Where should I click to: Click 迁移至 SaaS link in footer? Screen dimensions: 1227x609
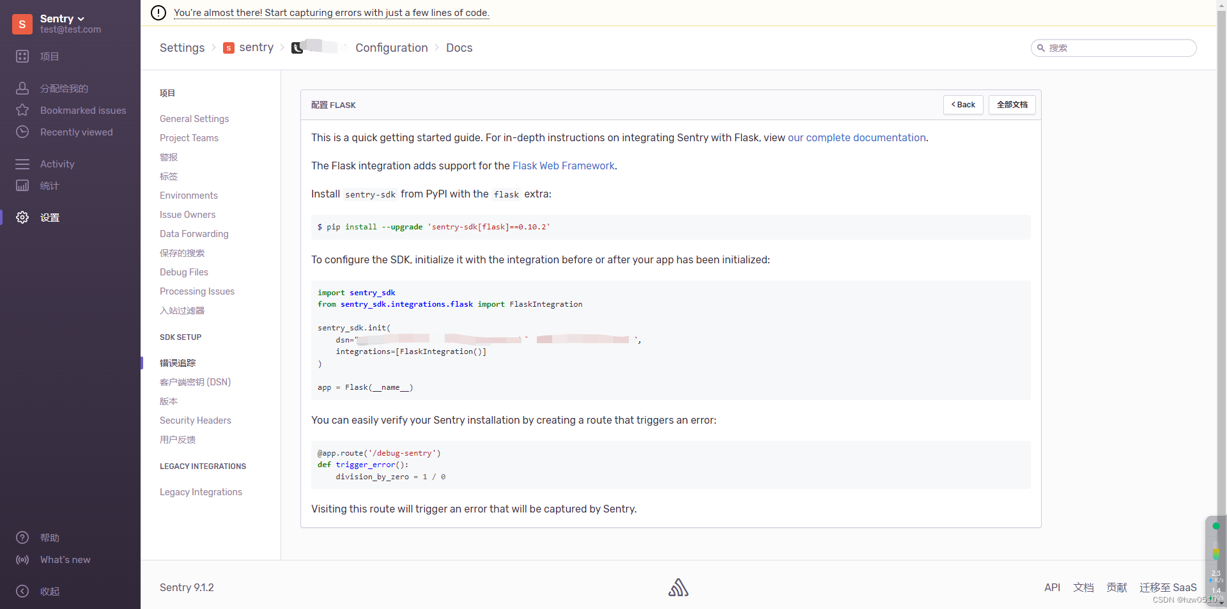tap(1168, 587)
